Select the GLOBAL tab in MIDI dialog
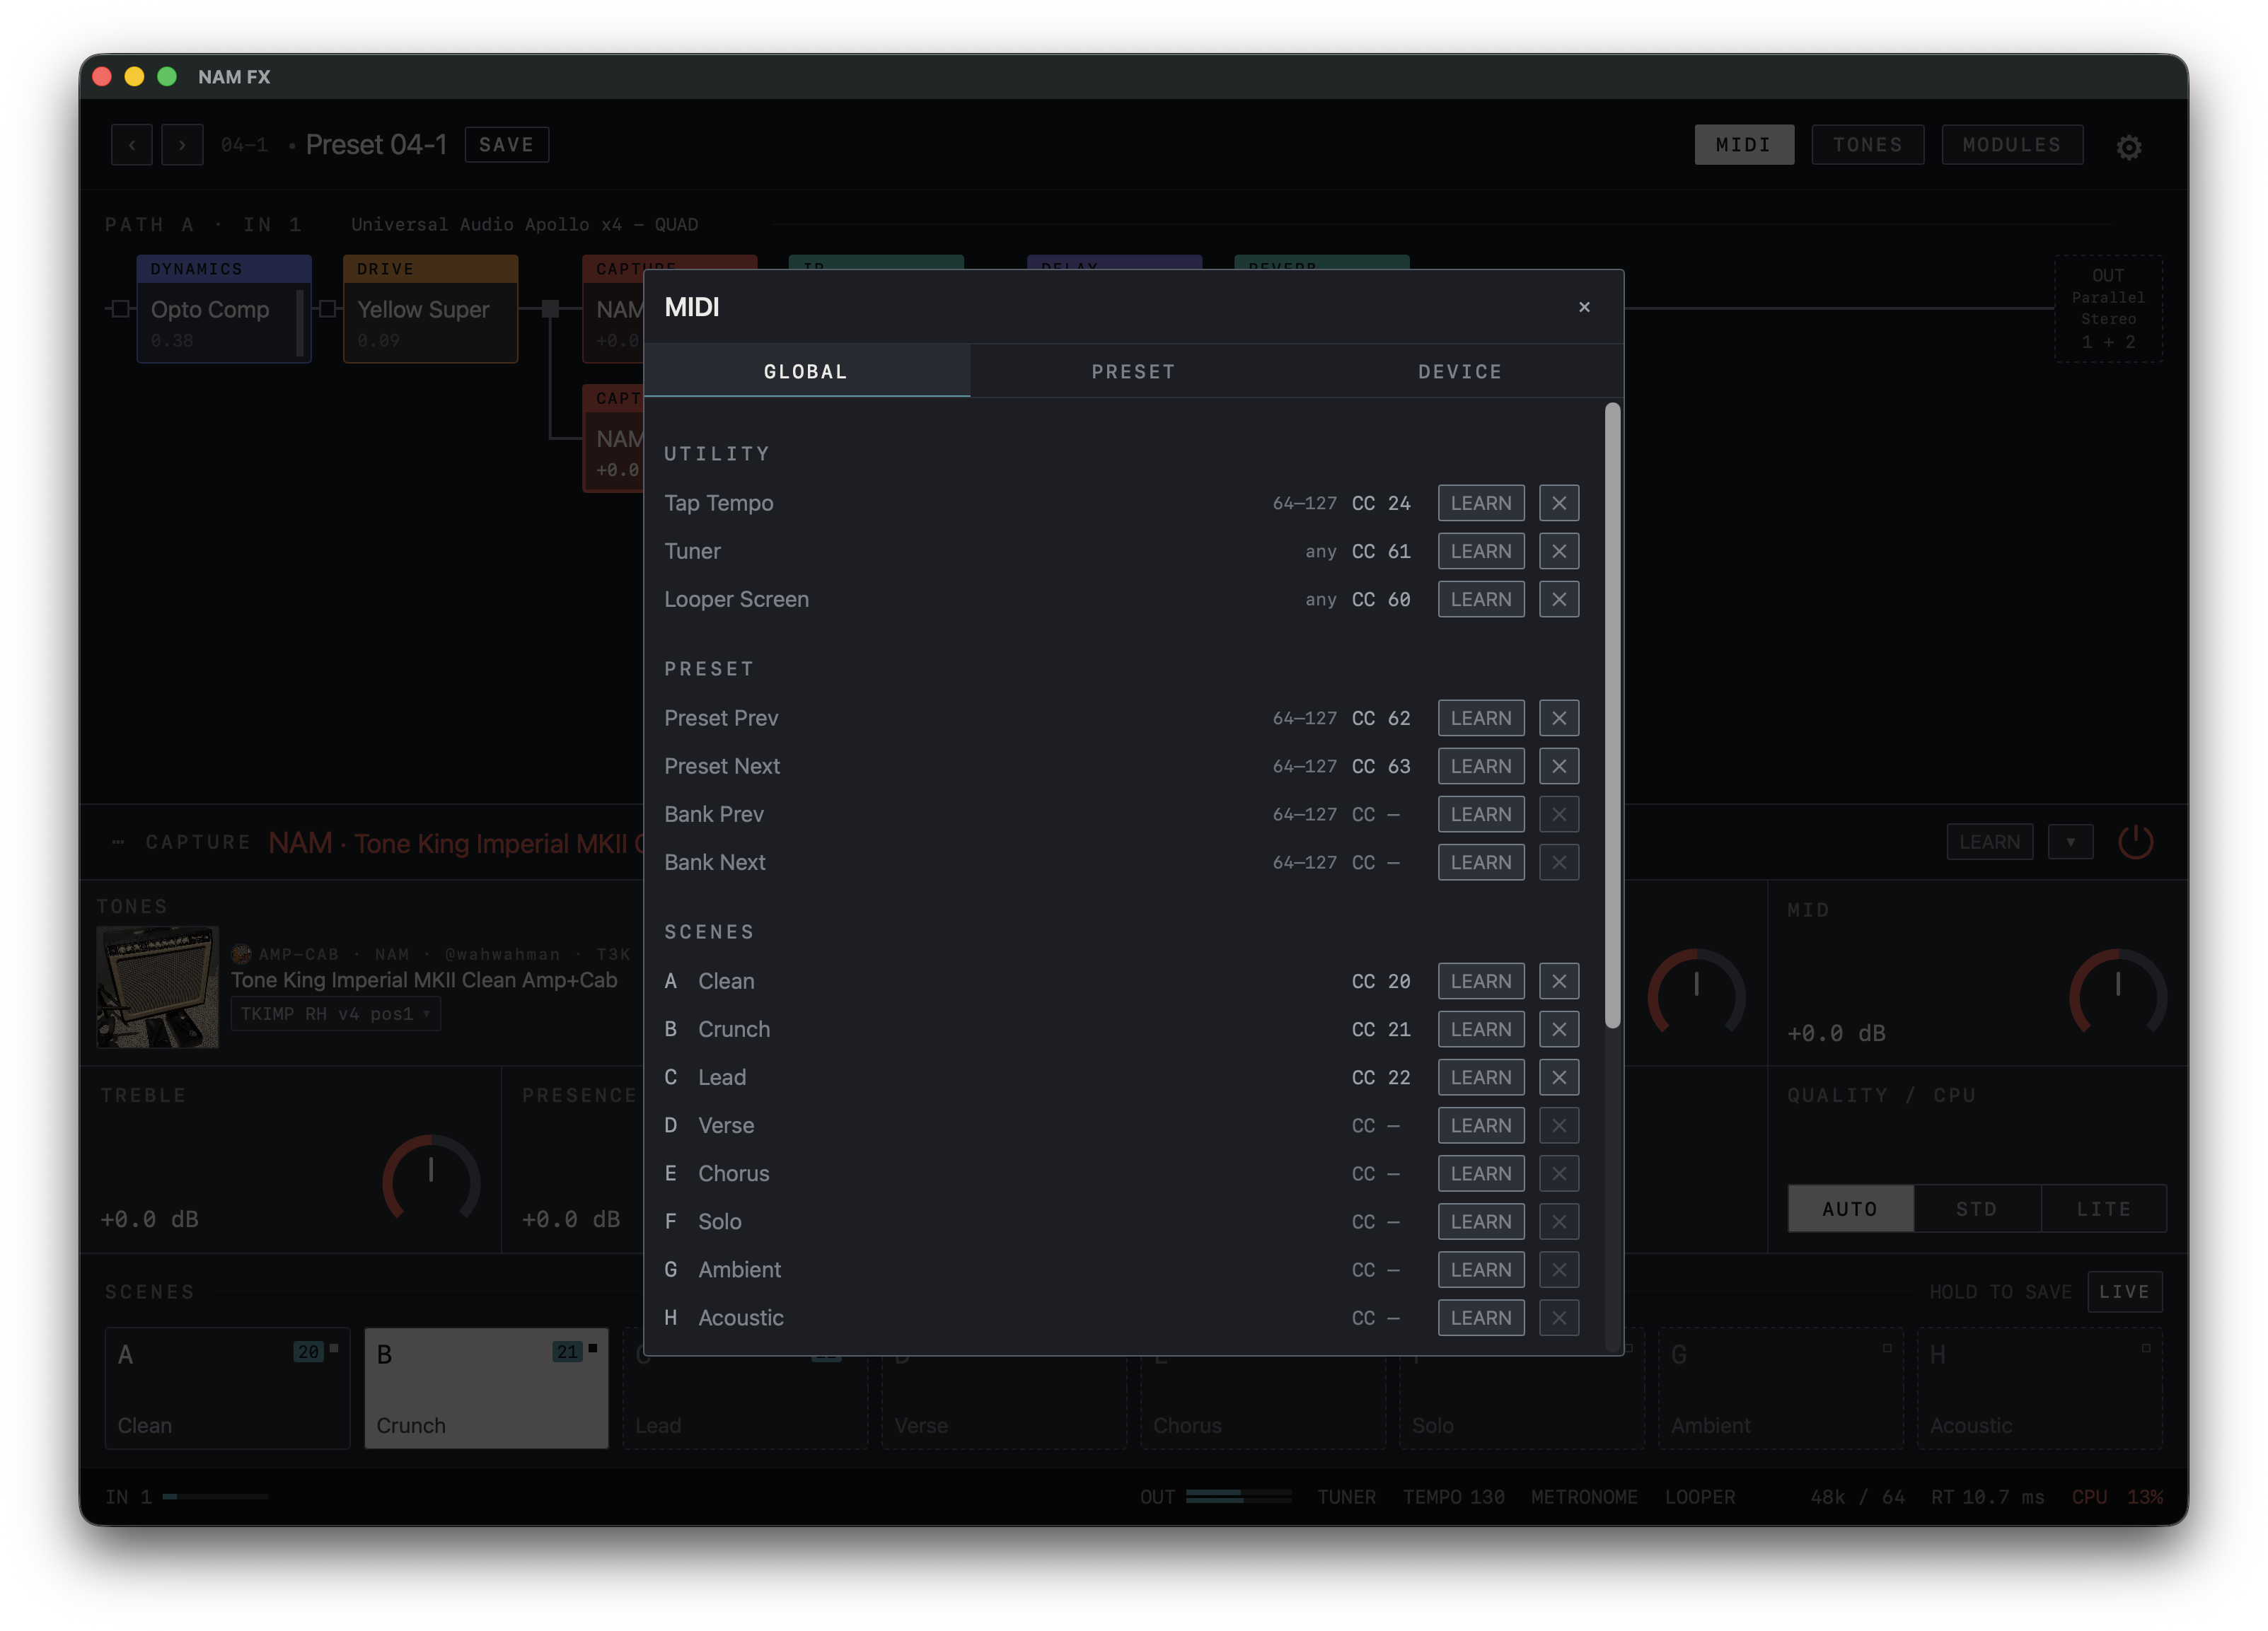The height and width of the screenshot is (1631, 2268). [x=806, y=371]
